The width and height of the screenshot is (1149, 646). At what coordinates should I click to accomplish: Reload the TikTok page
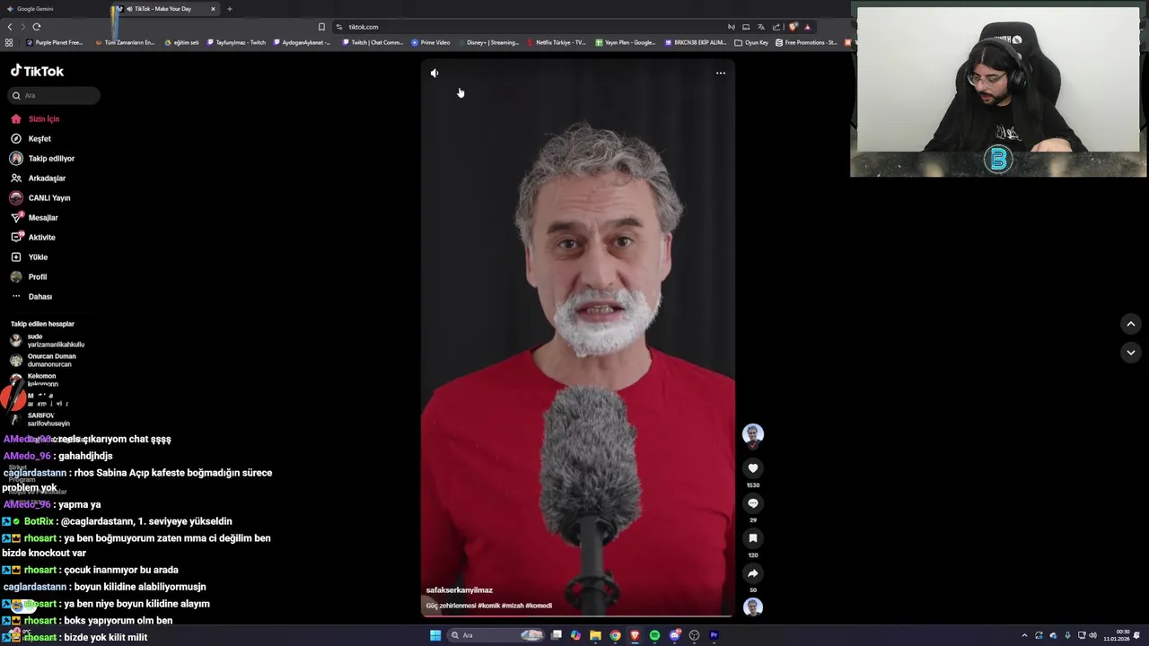(x=37, y=27)
